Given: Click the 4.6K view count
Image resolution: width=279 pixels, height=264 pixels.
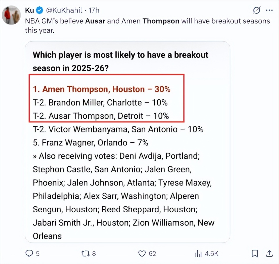Looking at the screenshot, I should [211, 254].
